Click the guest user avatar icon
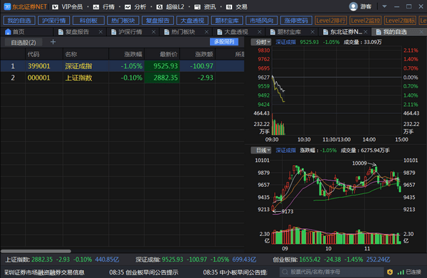The height and width of the screenshot is (278, 427). 353,6
